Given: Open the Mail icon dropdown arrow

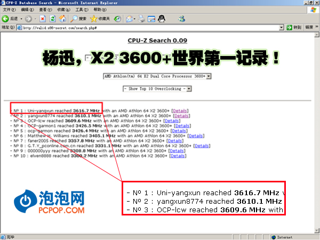Looking at the screenshot, I should point(135,19).
